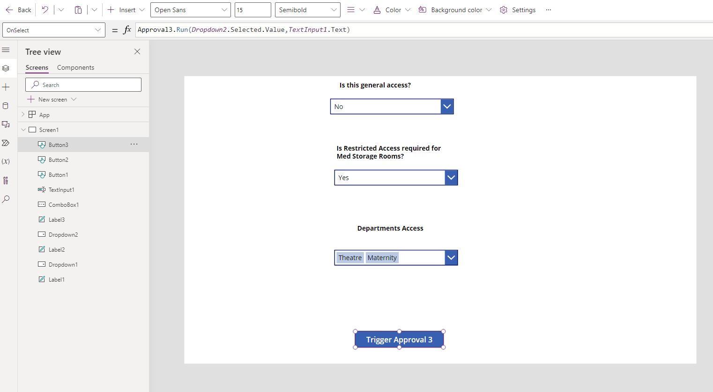Click the more options ellipsis in toolbar
This screenshot has width=713, height=392.
(549, 10)
